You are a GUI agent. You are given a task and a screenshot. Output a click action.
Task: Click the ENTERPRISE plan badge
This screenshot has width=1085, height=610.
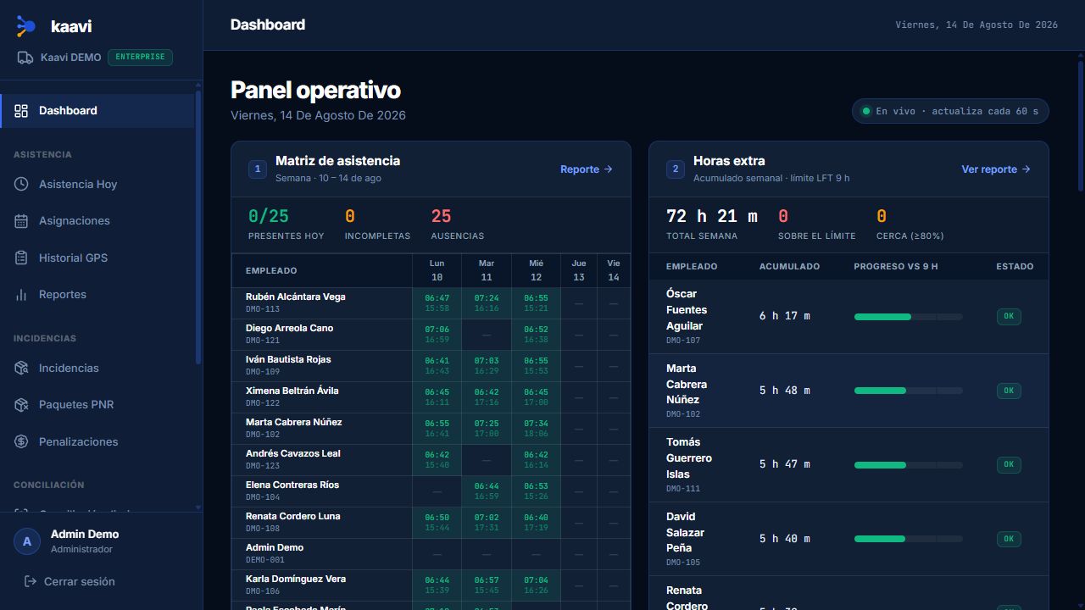point(140,58)
